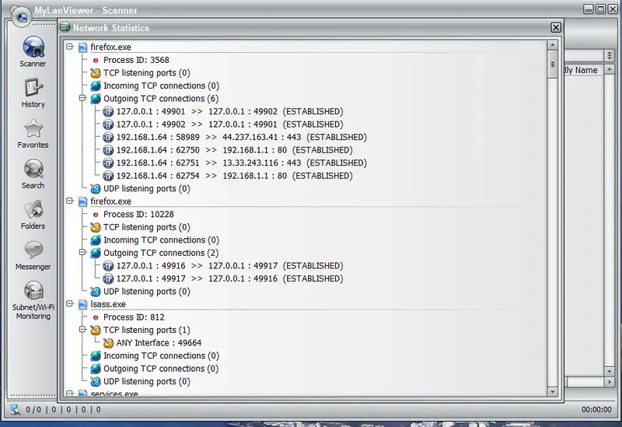Click the 00:00:00 timer in status bar
622x427 pixels.
click(596, 410)
